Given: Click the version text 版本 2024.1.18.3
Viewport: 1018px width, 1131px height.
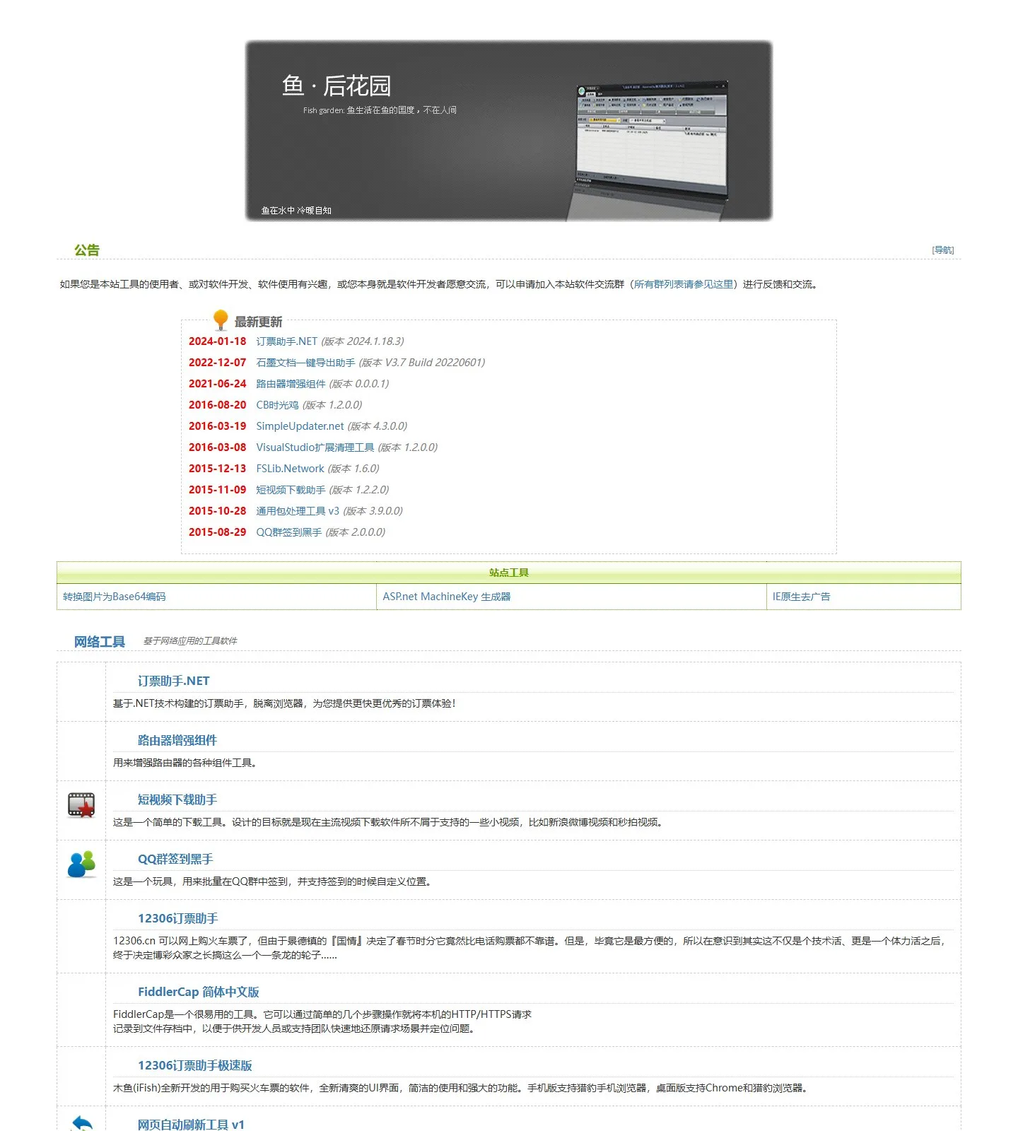Looking at the screenshot, I should click(363, 341).
